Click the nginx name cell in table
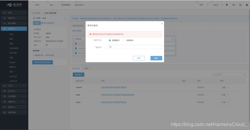 click(78, 102)
